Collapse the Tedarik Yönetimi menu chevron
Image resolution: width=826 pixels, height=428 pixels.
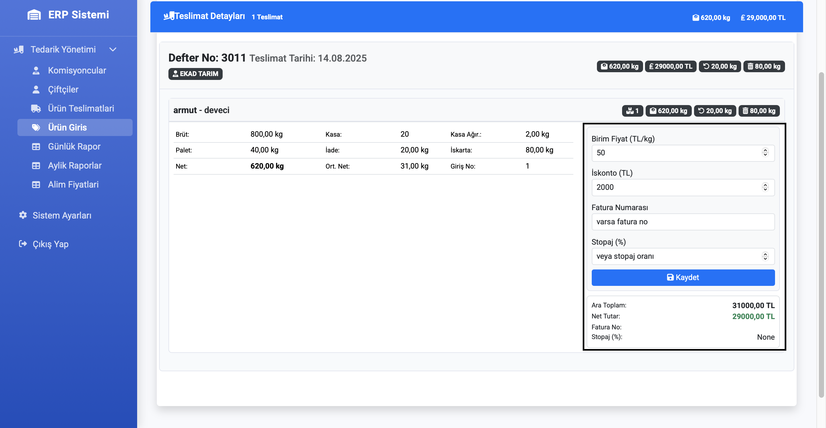click(x=113, y=50)
